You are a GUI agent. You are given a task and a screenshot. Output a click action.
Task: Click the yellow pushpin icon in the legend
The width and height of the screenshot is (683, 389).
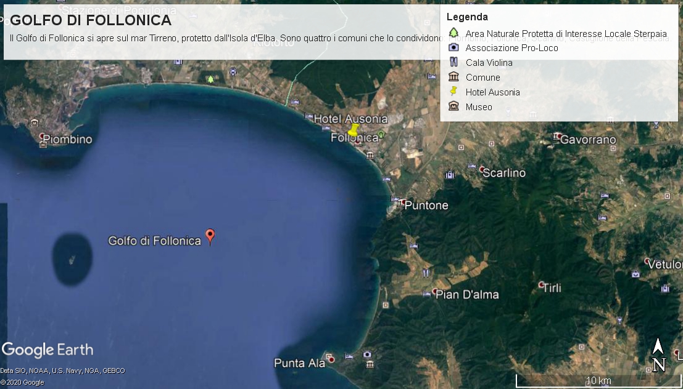click(454, 91)
